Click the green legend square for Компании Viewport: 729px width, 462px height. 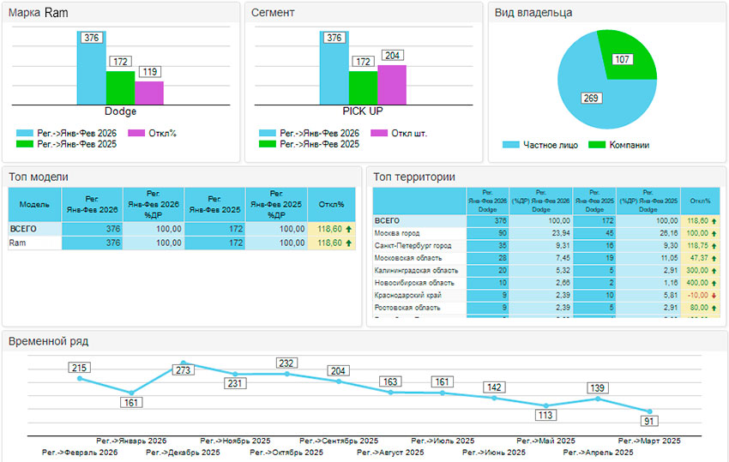[x=598, y=145]
